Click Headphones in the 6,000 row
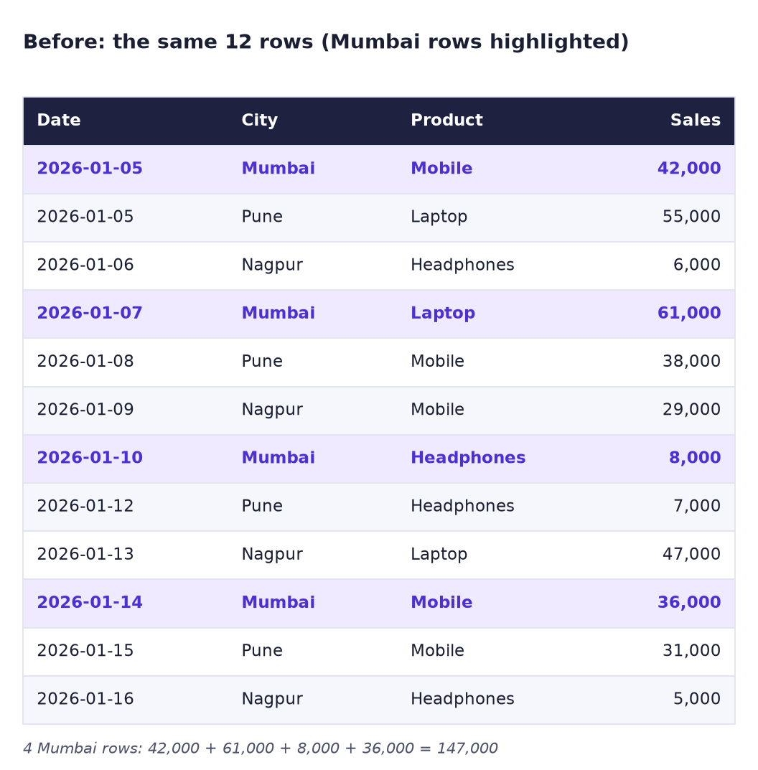Viewport: 758px width, 770px height. (x=462, y=266)
